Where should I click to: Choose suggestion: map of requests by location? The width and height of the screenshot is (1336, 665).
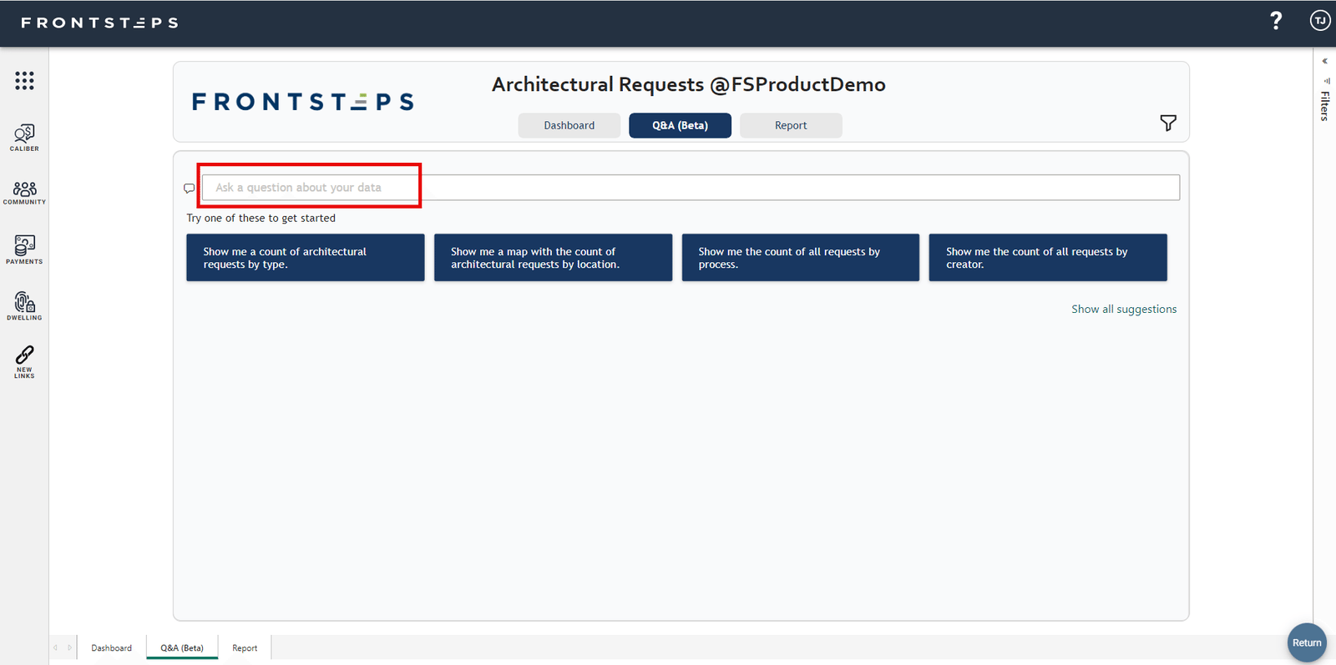click(553, 258)
